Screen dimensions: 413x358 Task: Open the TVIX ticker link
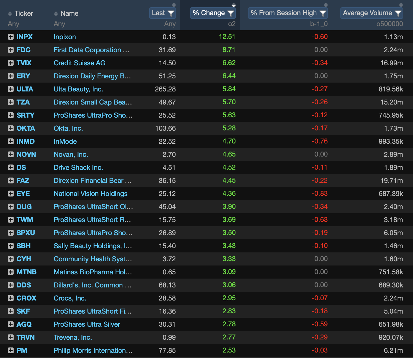point(24,63)
